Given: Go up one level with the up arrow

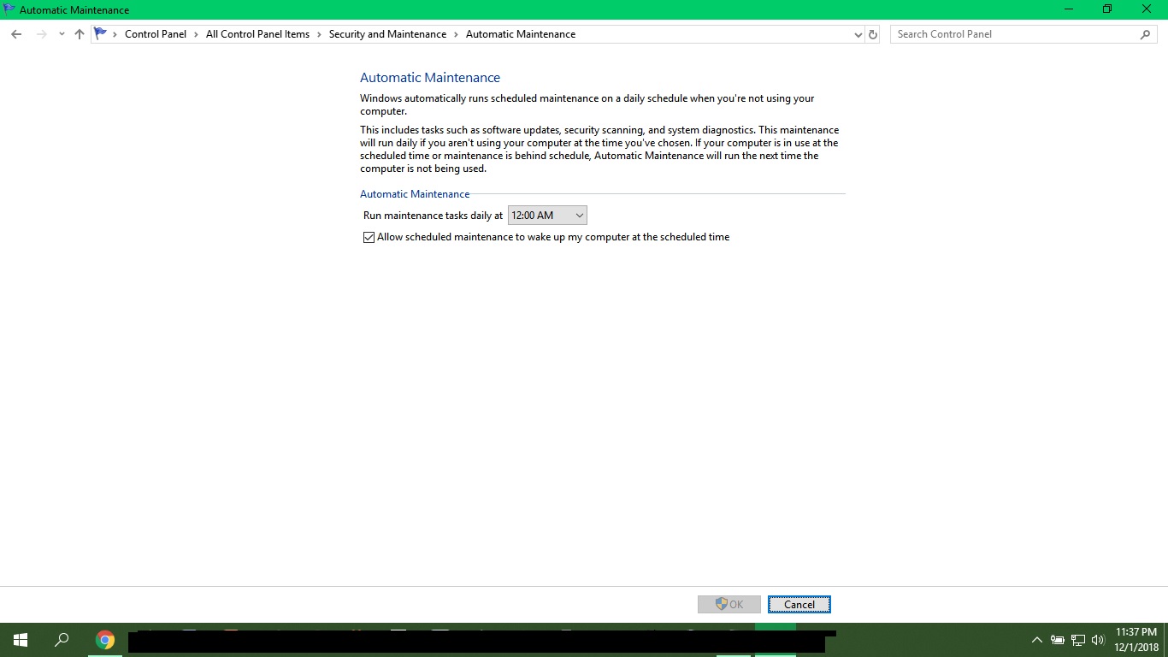Looking at the screenshot, I should click(79, 33).
